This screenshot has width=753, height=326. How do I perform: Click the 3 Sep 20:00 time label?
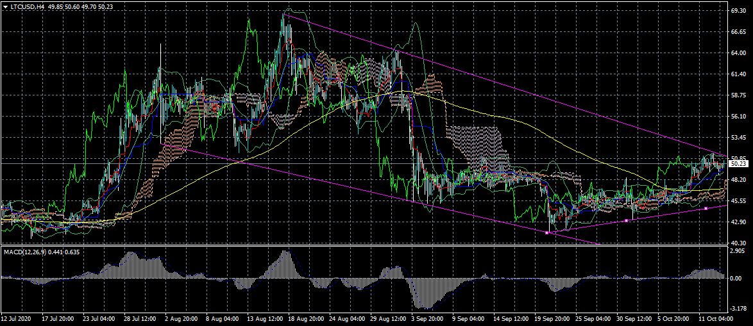click(427, 318)
